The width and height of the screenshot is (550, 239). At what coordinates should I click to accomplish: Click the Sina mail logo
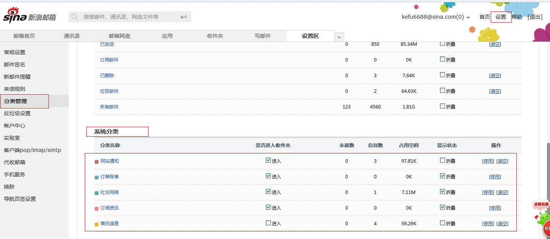point(29,16)
